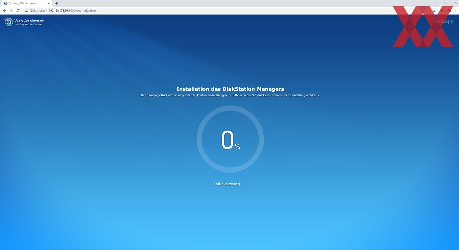Click the browser profile avatar icon
Image resolution: width=459 pixels, height=250 pixels.
pyautogui.click(x=449, y=11)
